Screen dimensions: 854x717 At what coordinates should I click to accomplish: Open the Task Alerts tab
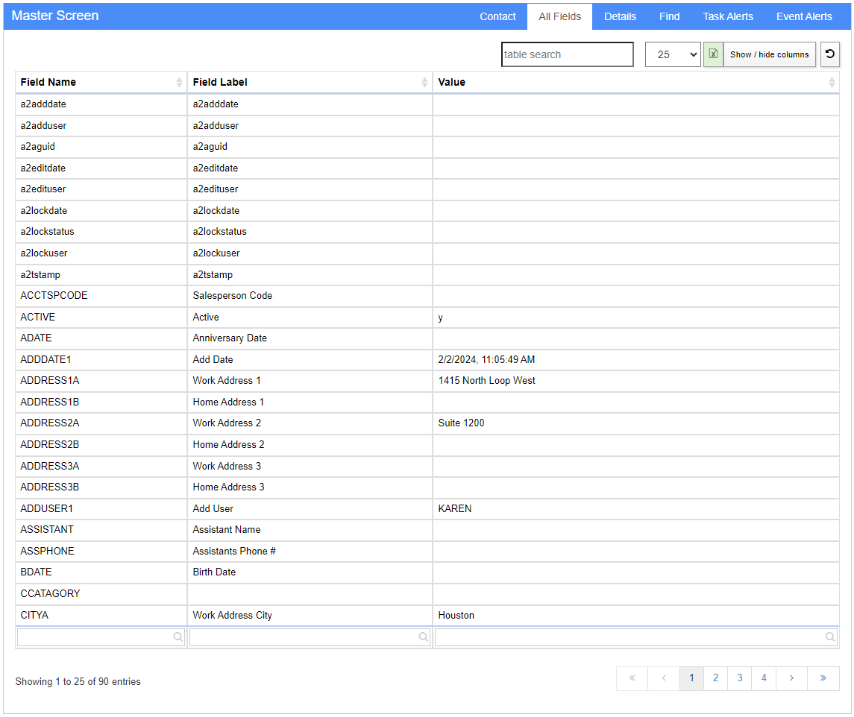click(x=728, y=17)
